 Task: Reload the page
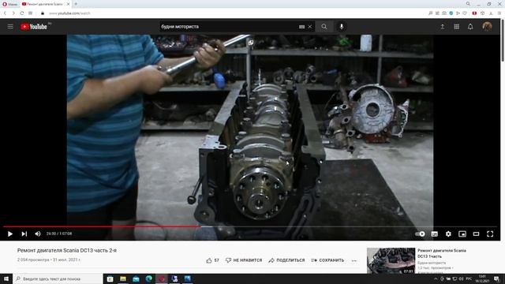(21, 13)
